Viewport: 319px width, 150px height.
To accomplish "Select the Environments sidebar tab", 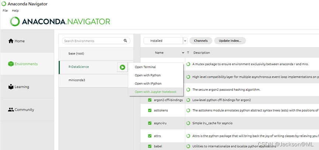I will point(27,64).
